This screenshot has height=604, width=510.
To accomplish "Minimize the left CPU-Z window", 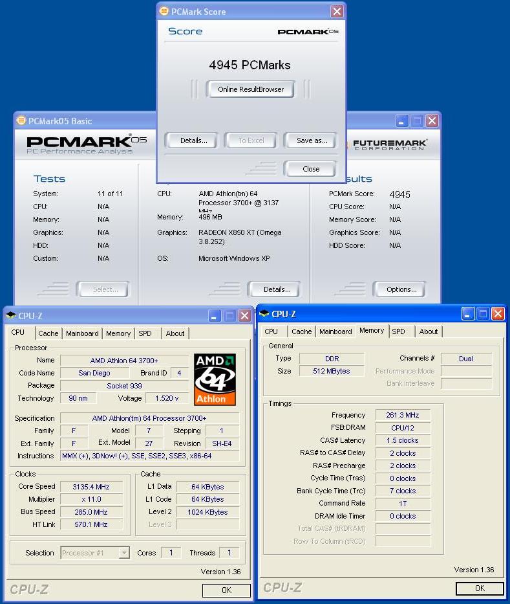I will coord(214,316).
